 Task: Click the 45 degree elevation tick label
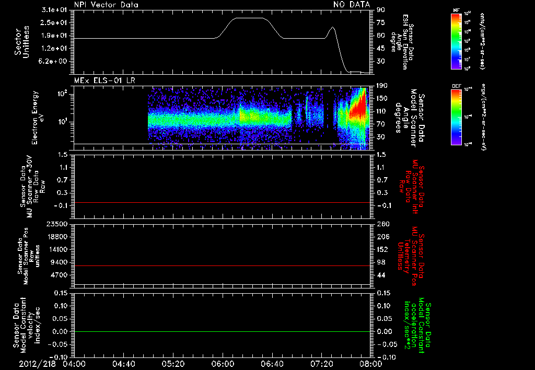381,49
